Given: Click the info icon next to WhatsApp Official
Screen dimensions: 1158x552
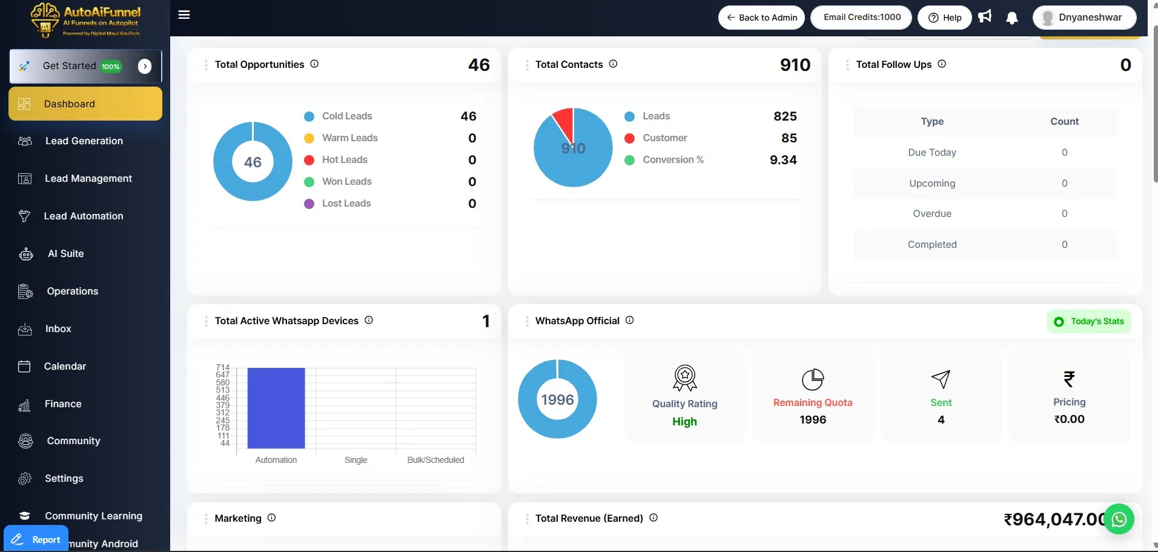Looking at the screenshot, I should tap(629, 320).
